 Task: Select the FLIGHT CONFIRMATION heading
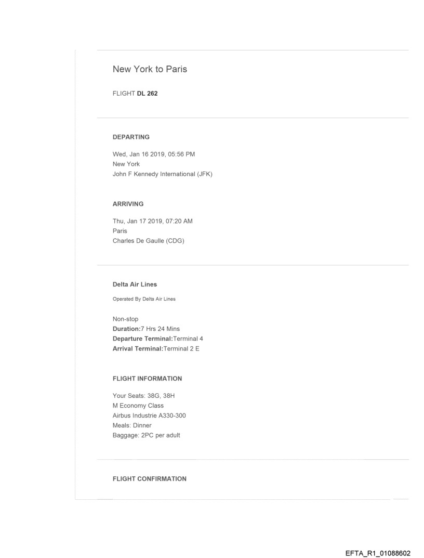150,479
